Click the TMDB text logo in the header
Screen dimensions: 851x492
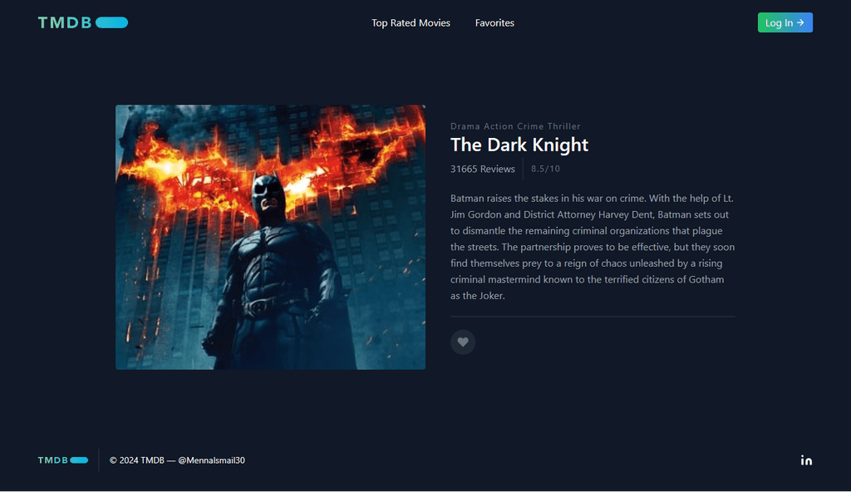65,22
